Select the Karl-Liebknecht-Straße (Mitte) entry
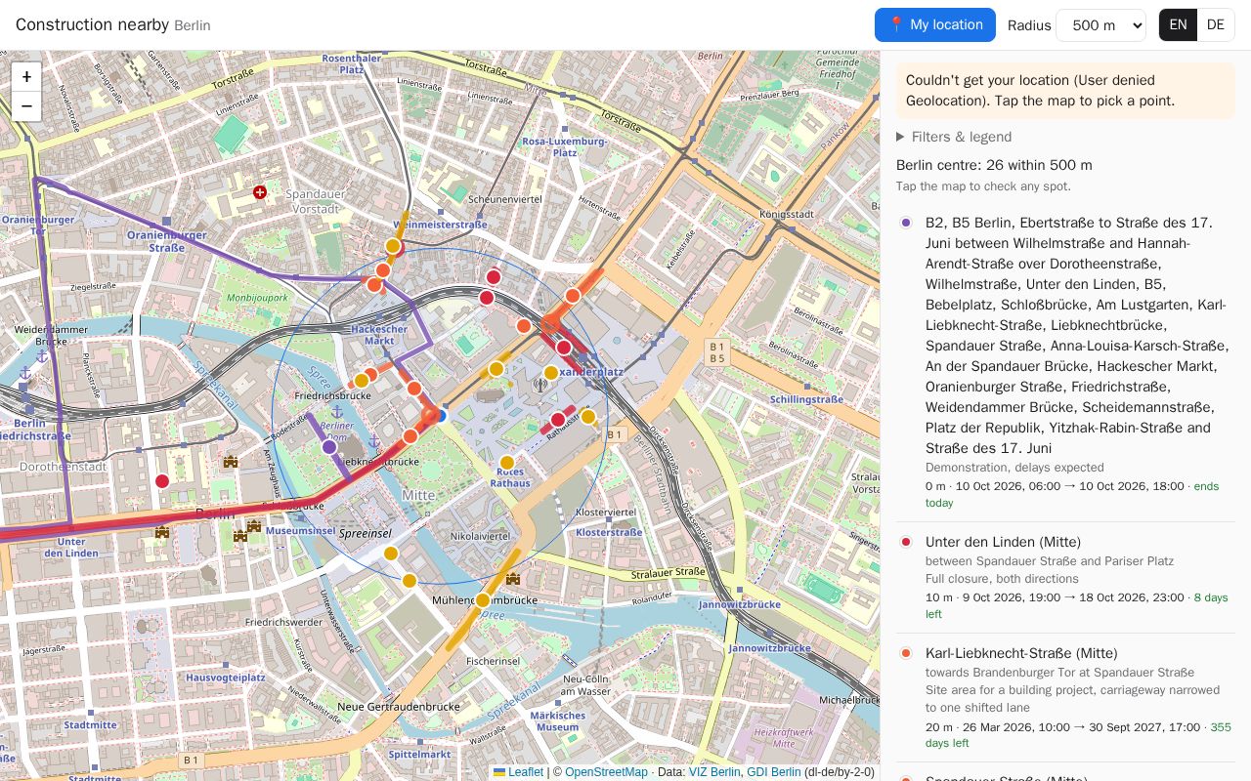The width and height of the screenshot is (1251, 781). point(1065,698)
